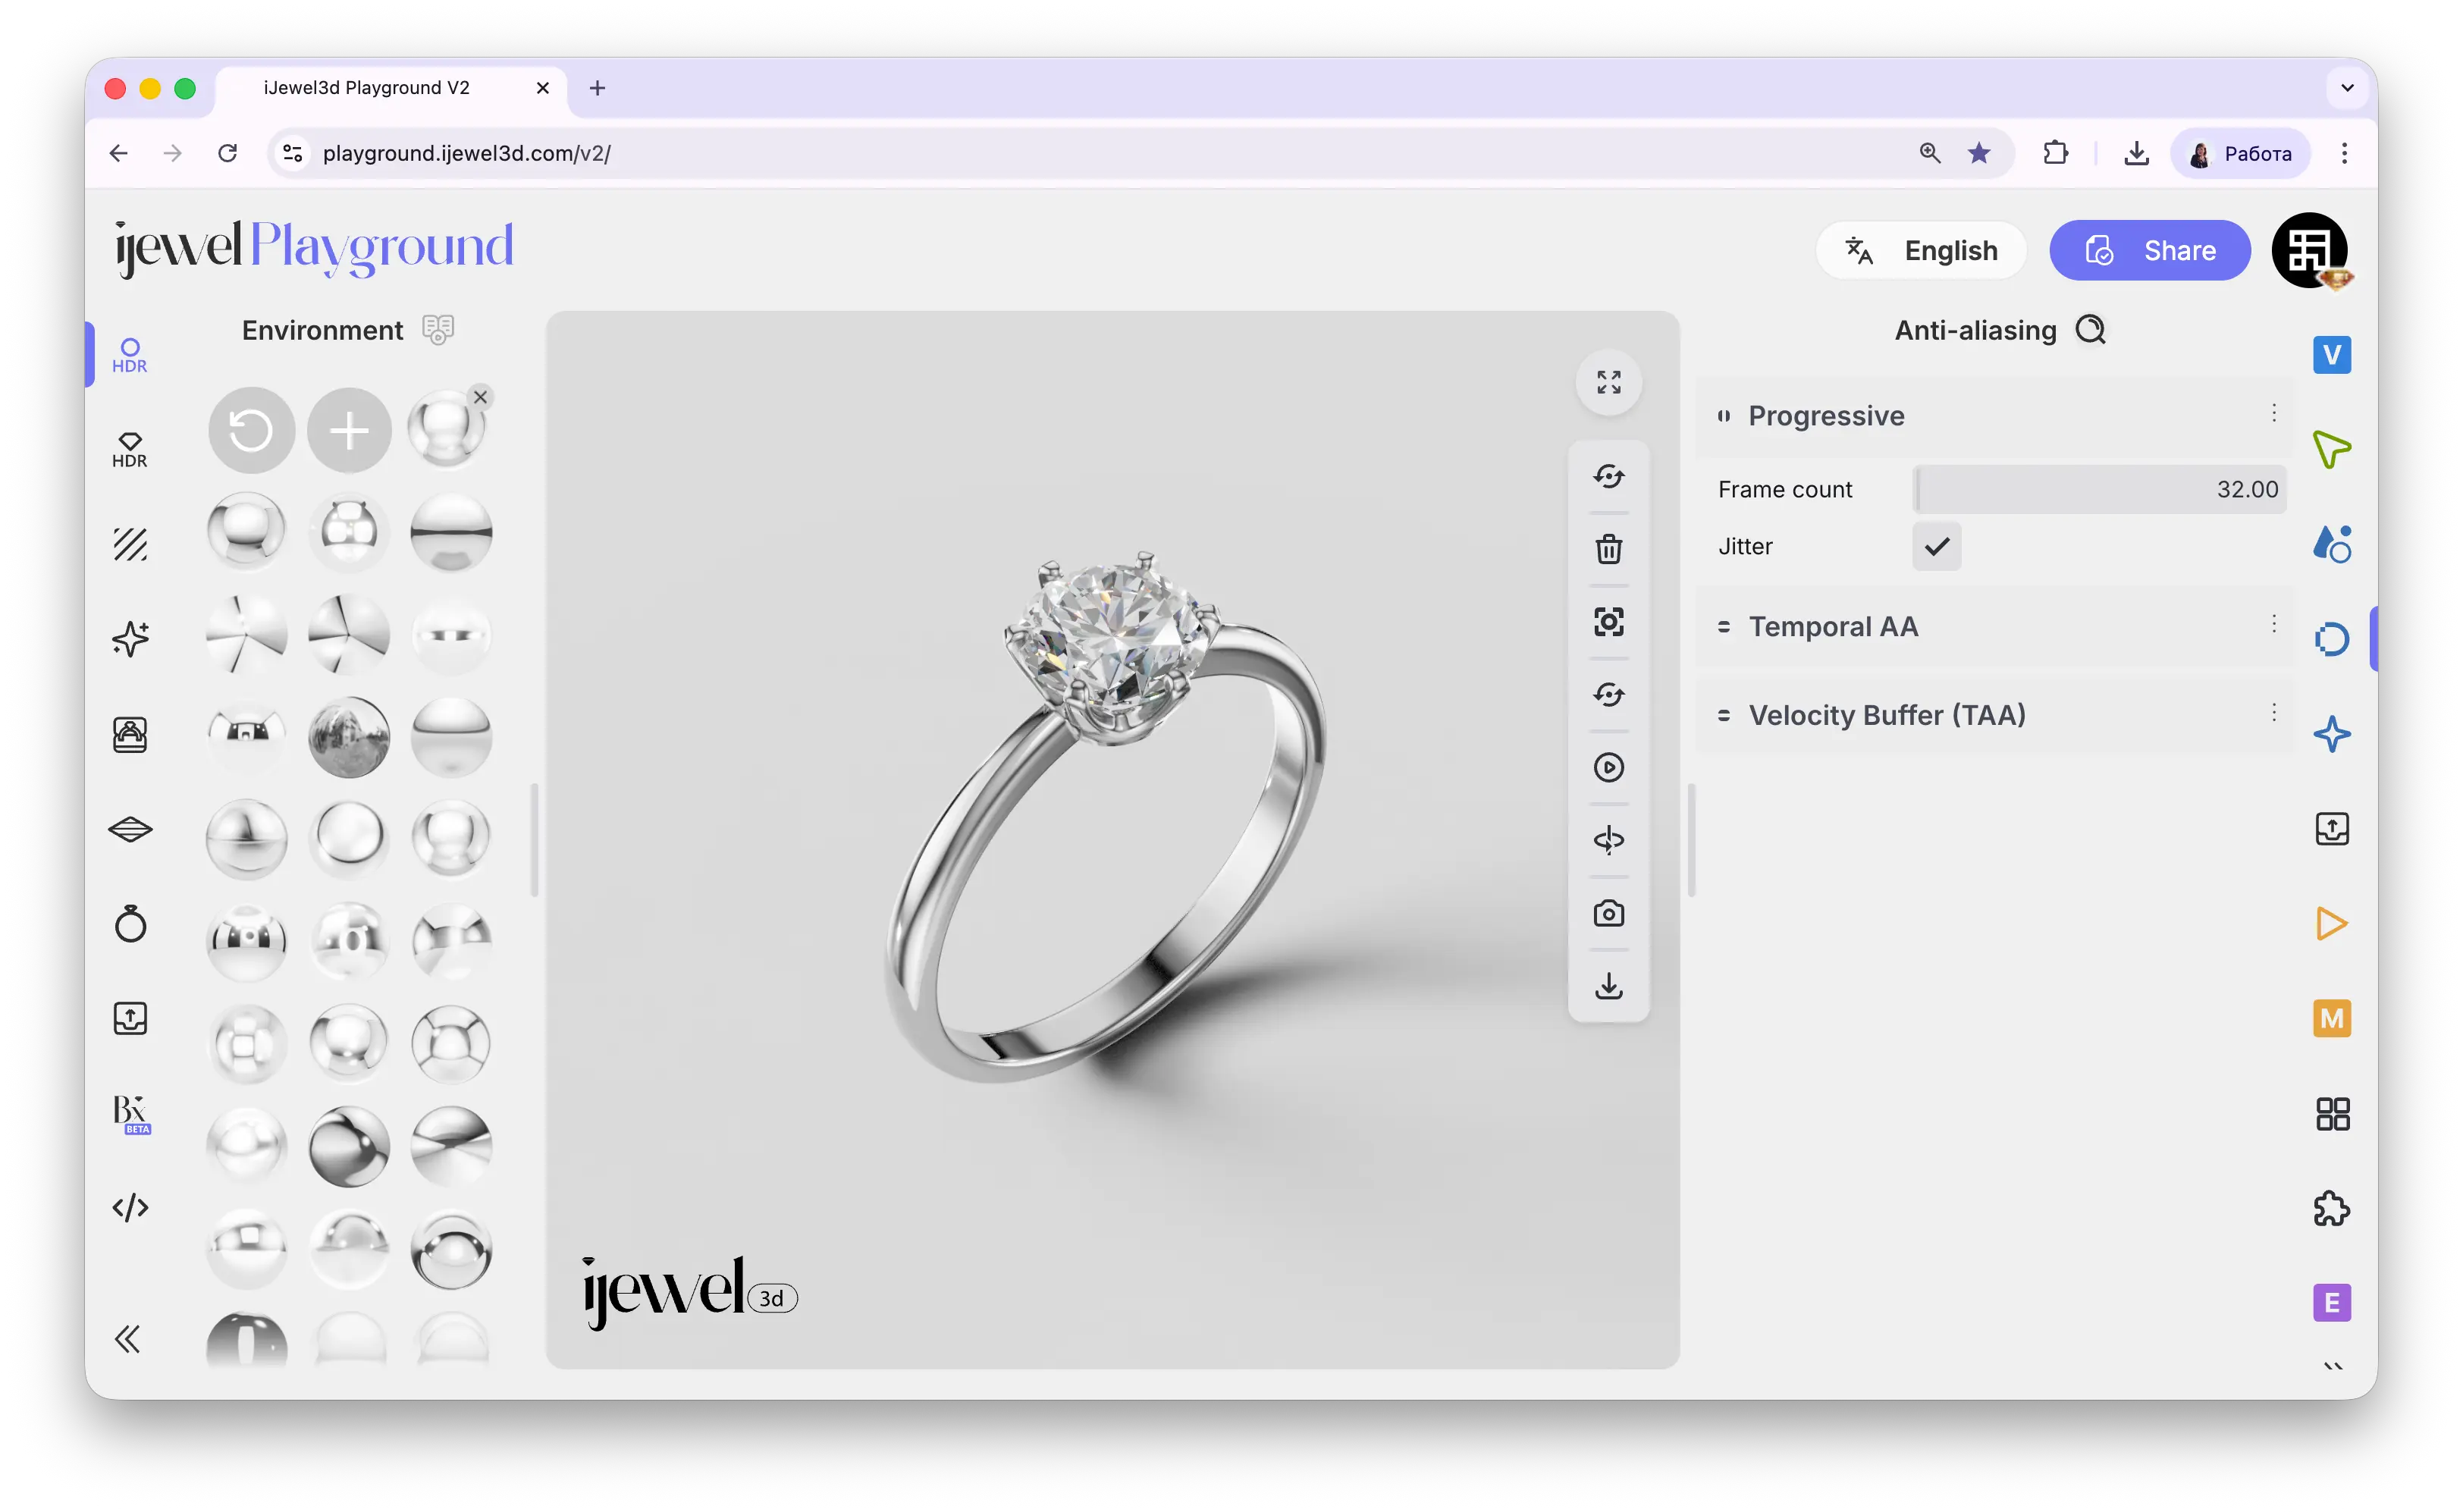
Task: Bookmark this page with the star
Action: click(1978, 153)
